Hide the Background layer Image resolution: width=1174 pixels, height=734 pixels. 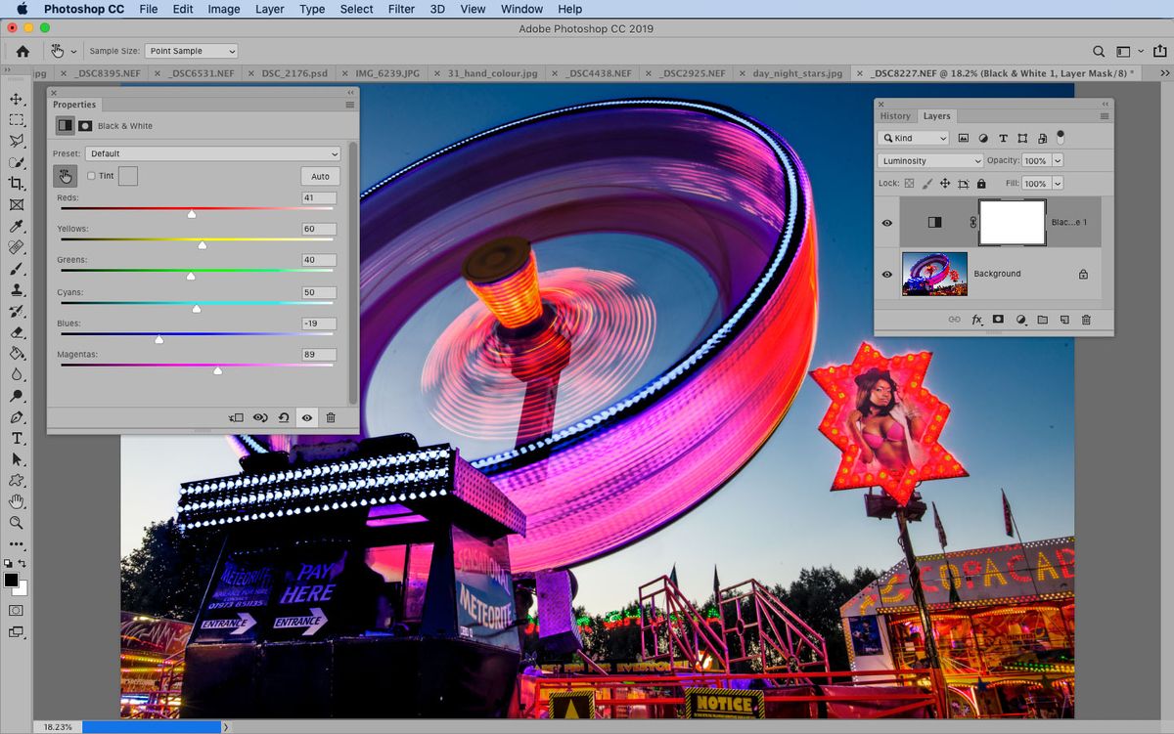(886, 274)
